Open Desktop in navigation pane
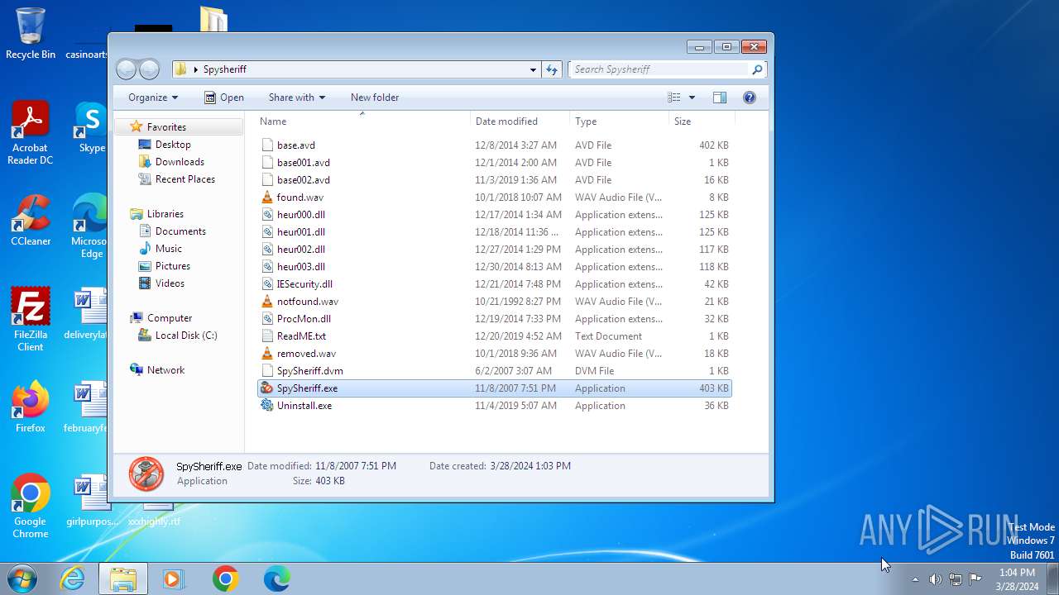This screenshot has height=595, width=1059. point(173,145)
